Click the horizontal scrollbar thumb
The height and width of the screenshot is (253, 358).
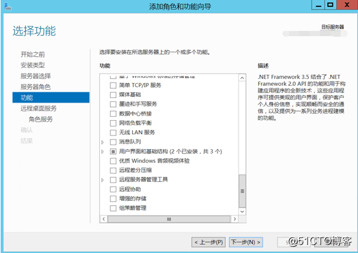pos(169,219)
